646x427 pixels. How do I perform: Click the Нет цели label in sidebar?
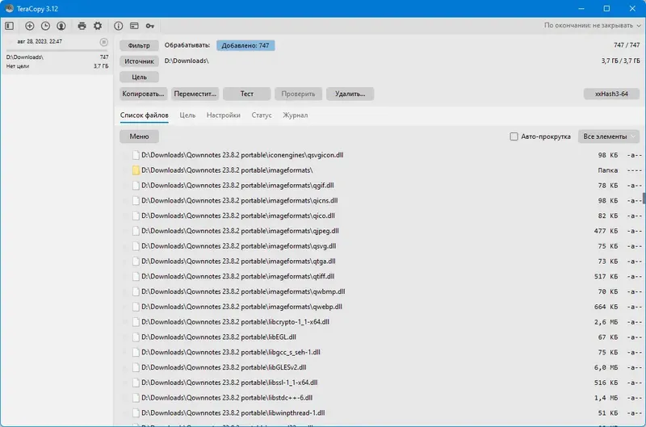coord(17,66)
